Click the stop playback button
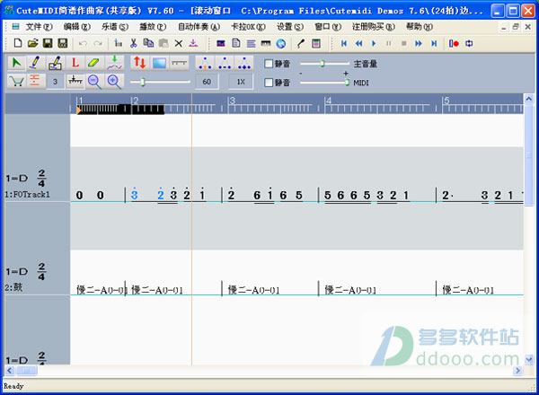 (x=404, y=43)
